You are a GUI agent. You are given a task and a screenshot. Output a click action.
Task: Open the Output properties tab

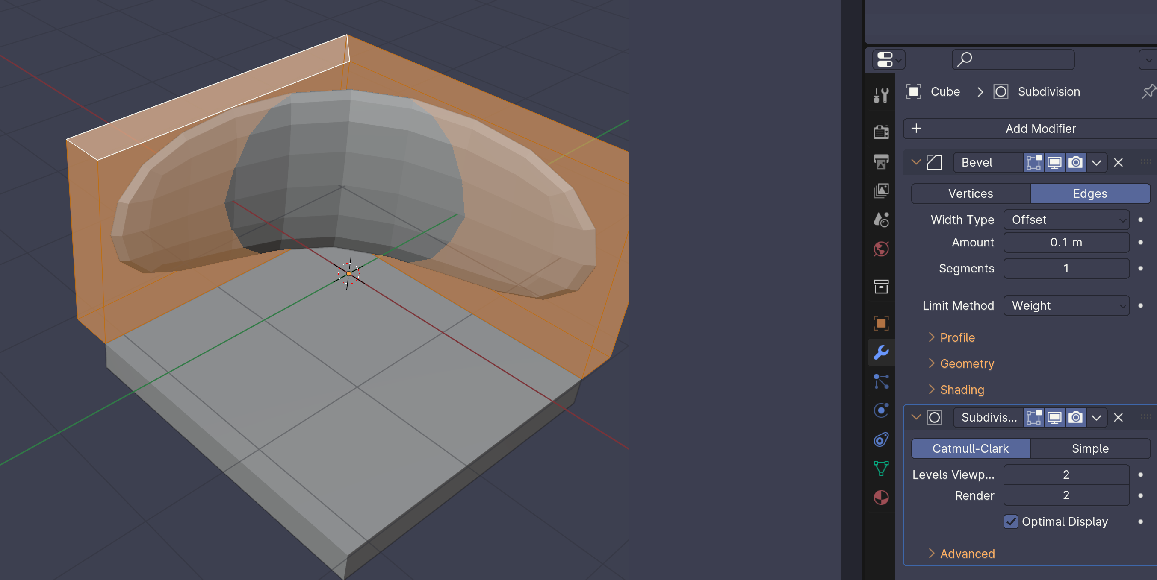tap(881, 161)
